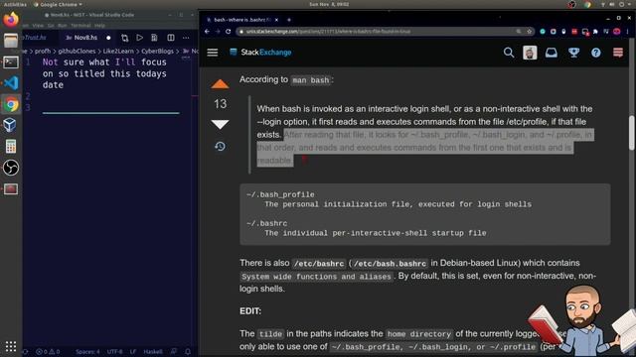Image resolution: width=636 pixels, height=357 pixels.
Task: Open the clock calendar in top bar
Action: (329, 4)
